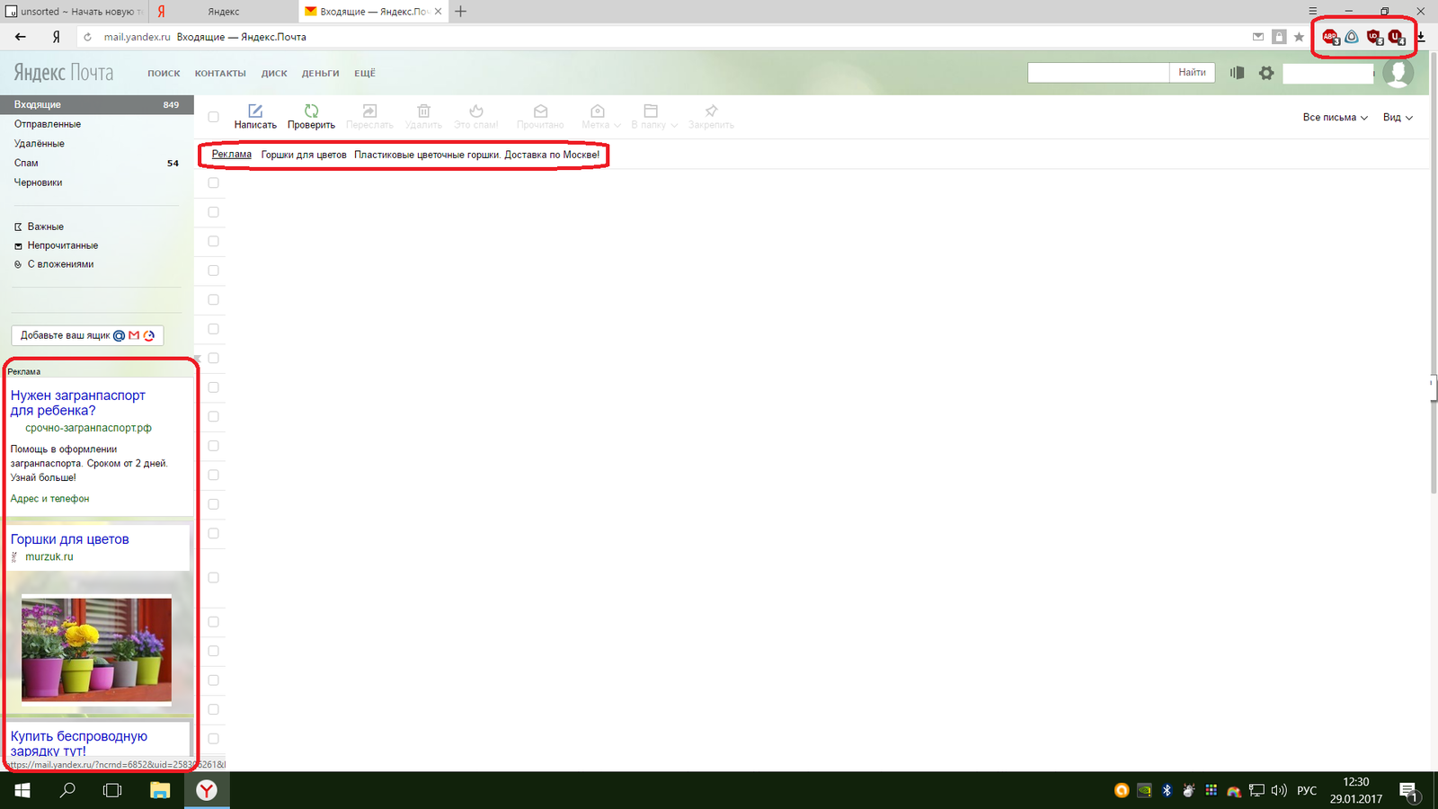Check for new mail with Проверить

[311, 117]
